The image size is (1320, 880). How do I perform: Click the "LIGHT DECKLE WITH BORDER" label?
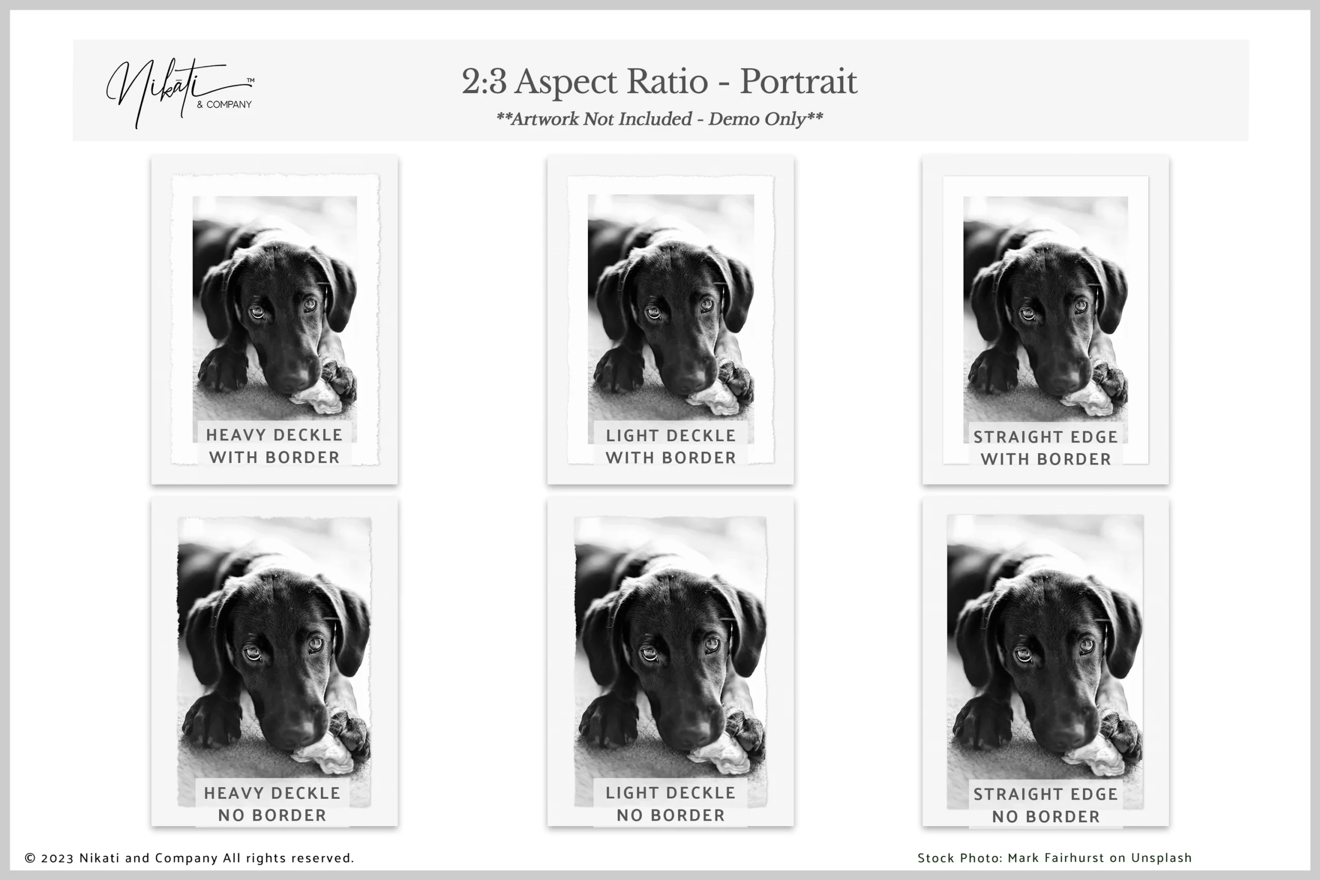tap(671, 447)
